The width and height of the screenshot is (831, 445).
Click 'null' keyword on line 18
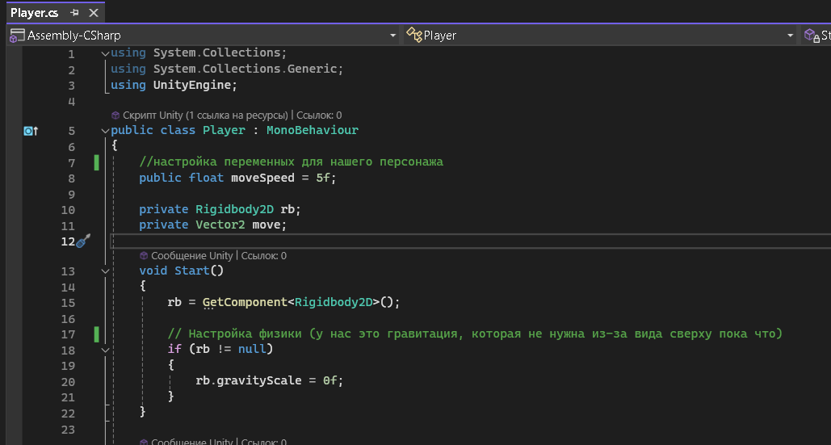[252, 349]
